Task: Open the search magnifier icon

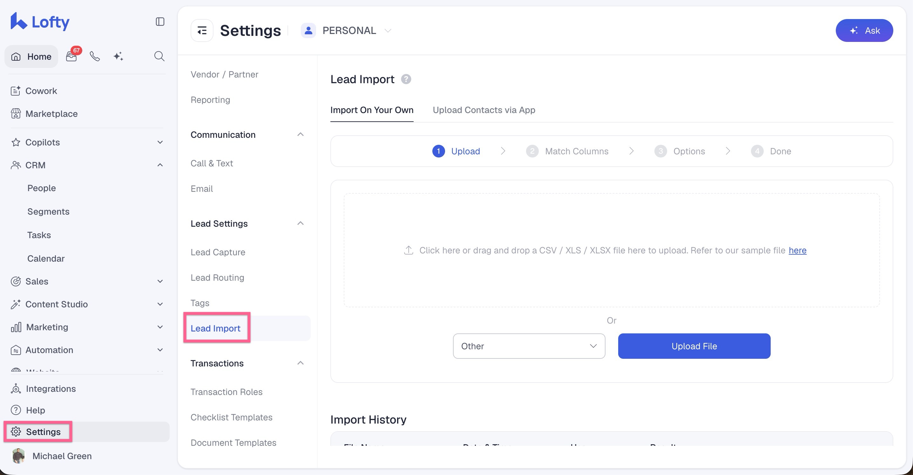Action: [x=159, y=56]
